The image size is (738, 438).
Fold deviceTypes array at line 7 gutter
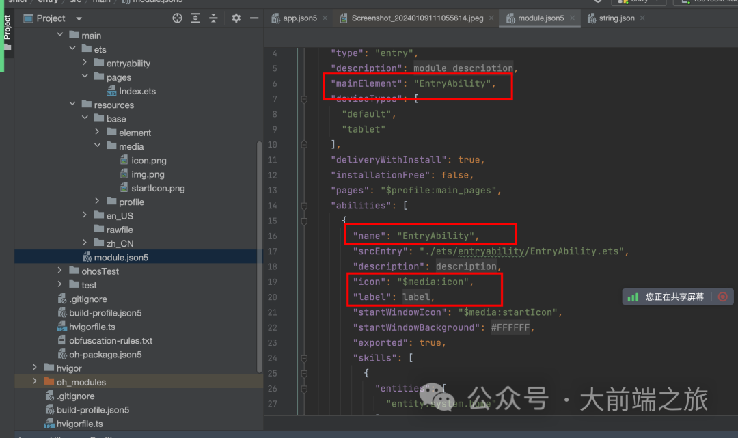click(x=304, y=99)
